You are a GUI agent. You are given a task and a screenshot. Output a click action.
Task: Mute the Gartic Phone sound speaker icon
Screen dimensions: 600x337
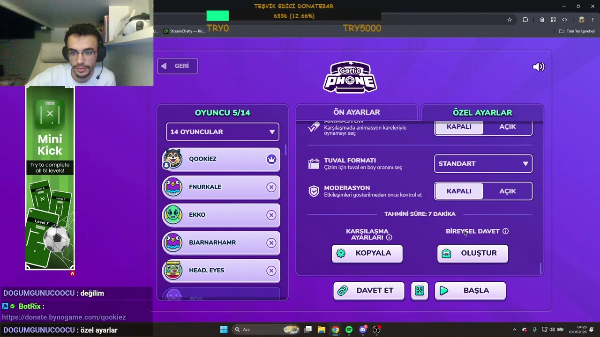(539, 67)
